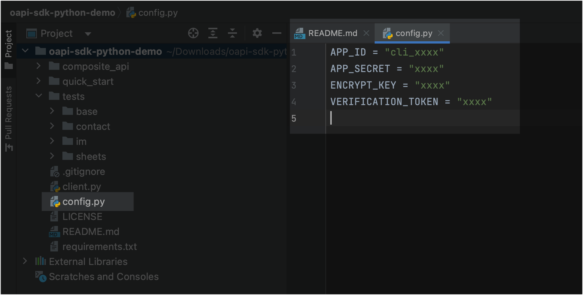The width and height of the screenshot is (583, 295).
Task: Open the Project panel gear settings
Action: 257,33
